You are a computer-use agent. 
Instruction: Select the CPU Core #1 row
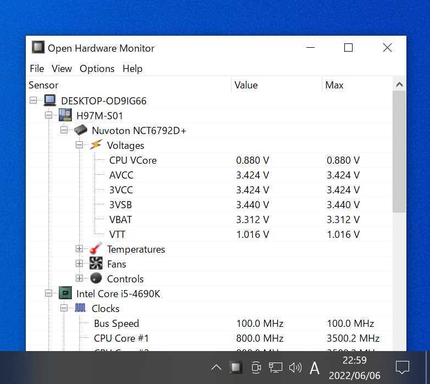click(210, 338)
